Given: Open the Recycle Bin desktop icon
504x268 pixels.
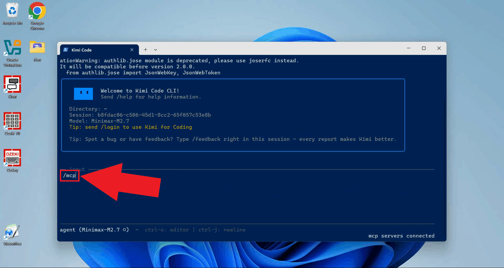Looking at the screenshot, I should (x=12, y=14).
